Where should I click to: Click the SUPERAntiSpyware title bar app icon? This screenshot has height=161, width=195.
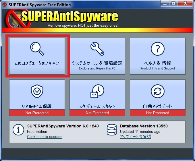pos(5,5)
